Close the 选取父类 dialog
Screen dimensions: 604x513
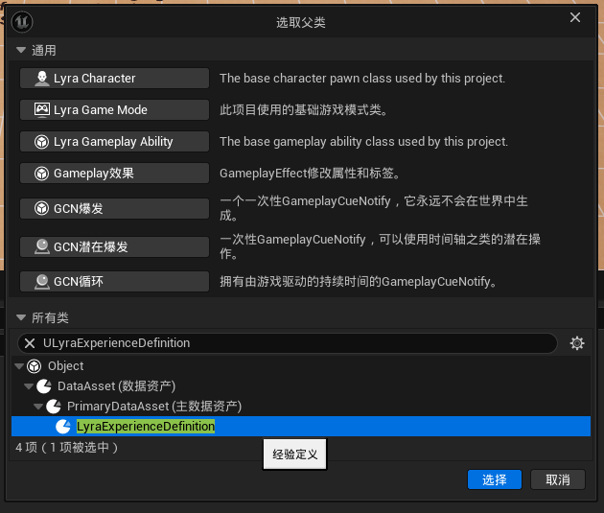575,17
